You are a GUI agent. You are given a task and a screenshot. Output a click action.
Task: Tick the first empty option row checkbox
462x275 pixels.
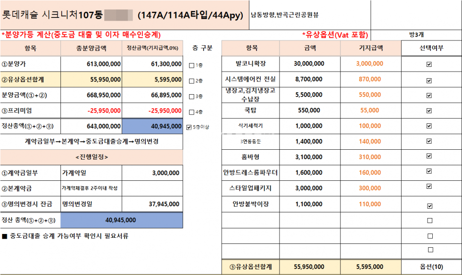(430, 220)
